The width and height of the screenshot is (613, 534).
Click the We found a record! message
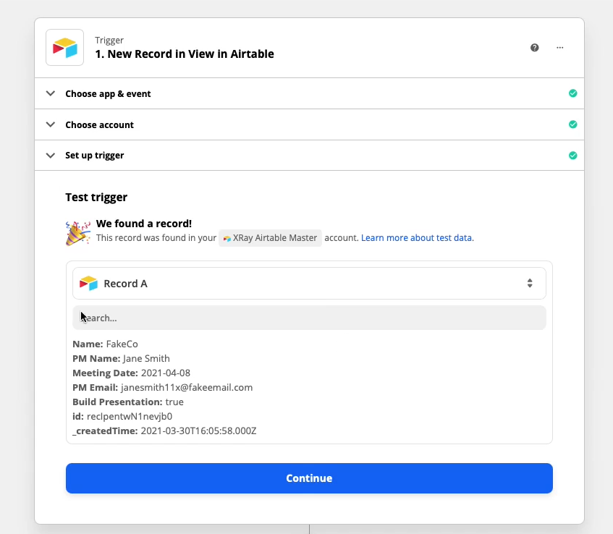point(144,224)
